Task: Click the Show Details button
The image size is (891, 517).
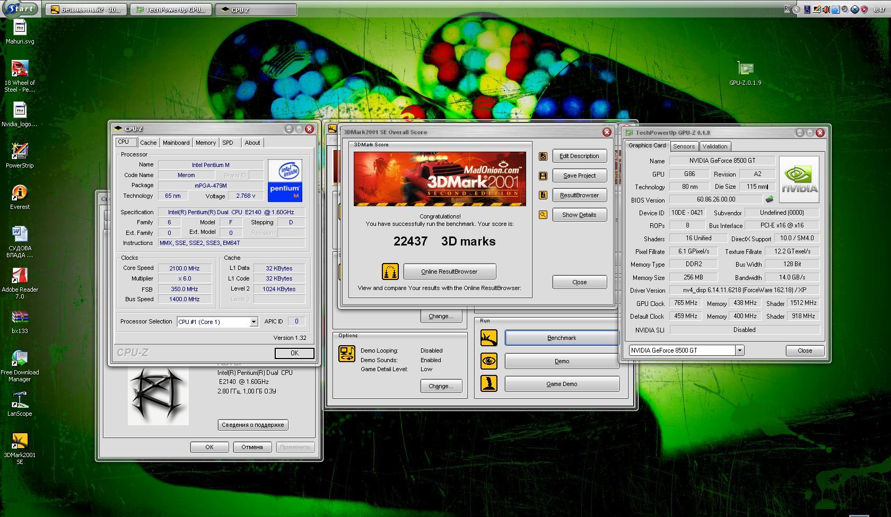Action: 579,215
